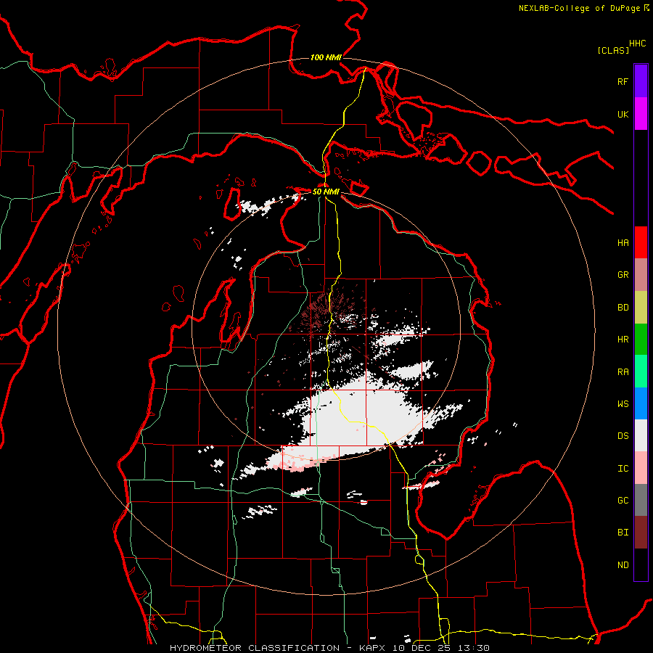Screen dimensions: 653x653
Task: Click the HR green legend swatch
Action: click(641, 340)
